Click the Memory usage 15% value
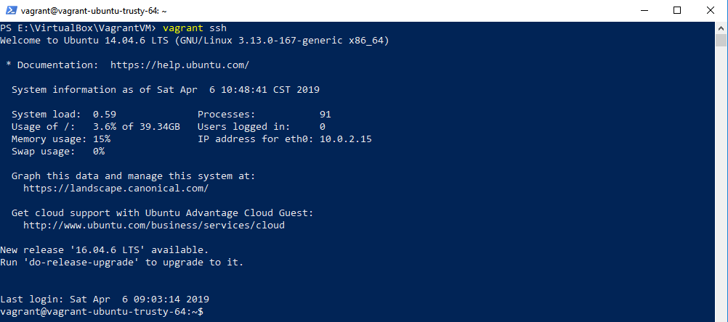Viewport: 728px width, 322px height. tap(102, 139)
